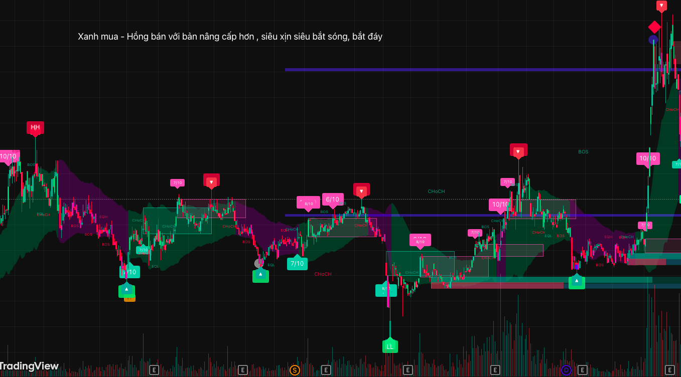The width and height of the screenshot is (681, 377).
Task: Select the red sell arrow left of the large BOS text
Action: (x=518, y=151)
